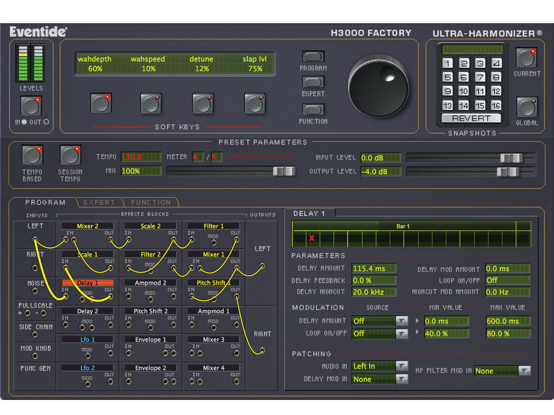Click the red X marker in Bar 1 grid
Screen dimensions: 554x415
(312, 238)
